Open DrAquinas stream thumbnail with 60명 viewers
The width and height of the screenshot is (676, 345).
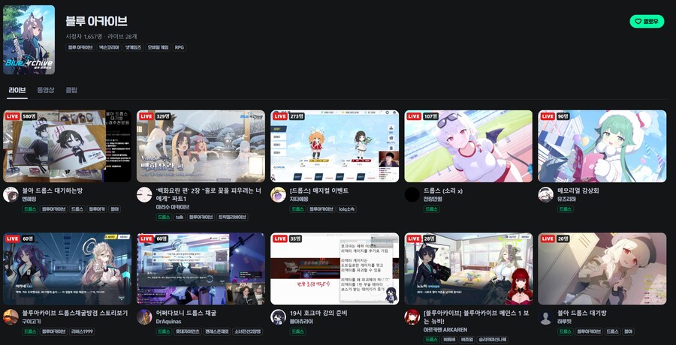[201, 268]
